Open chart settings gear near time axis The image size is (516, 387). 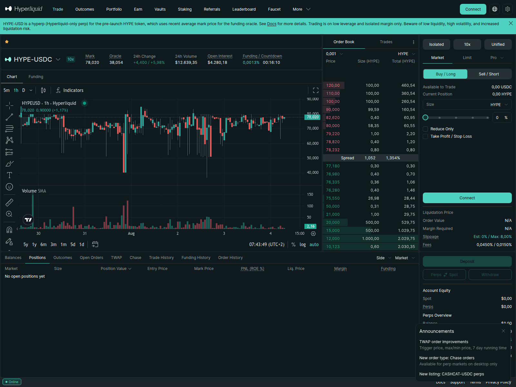click(313, 233)
